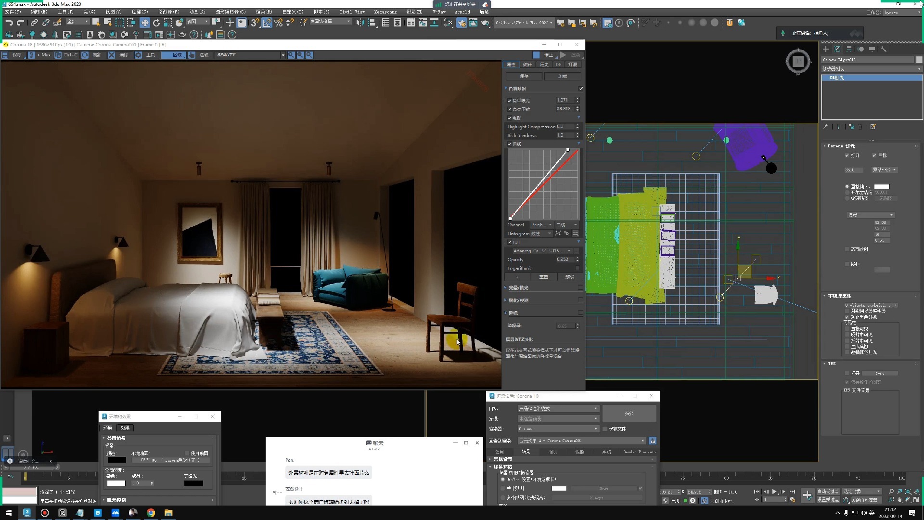
Task: Open the Civil View menu
Action: pos(352,12)
